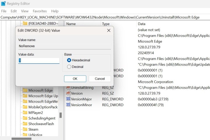Viewport: 210px width, 140px height.
Task: Select the Version entry's ab icon
Action: pyautogui.click(x=68, y=93)
